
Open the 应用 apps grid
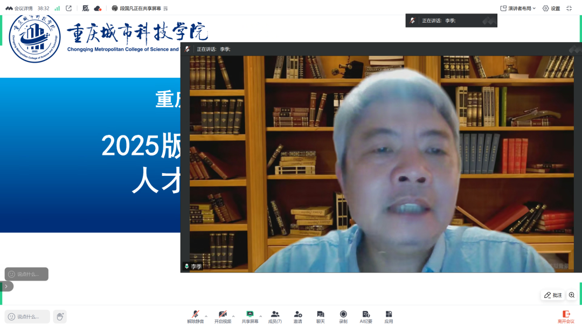tap(389, 316)
